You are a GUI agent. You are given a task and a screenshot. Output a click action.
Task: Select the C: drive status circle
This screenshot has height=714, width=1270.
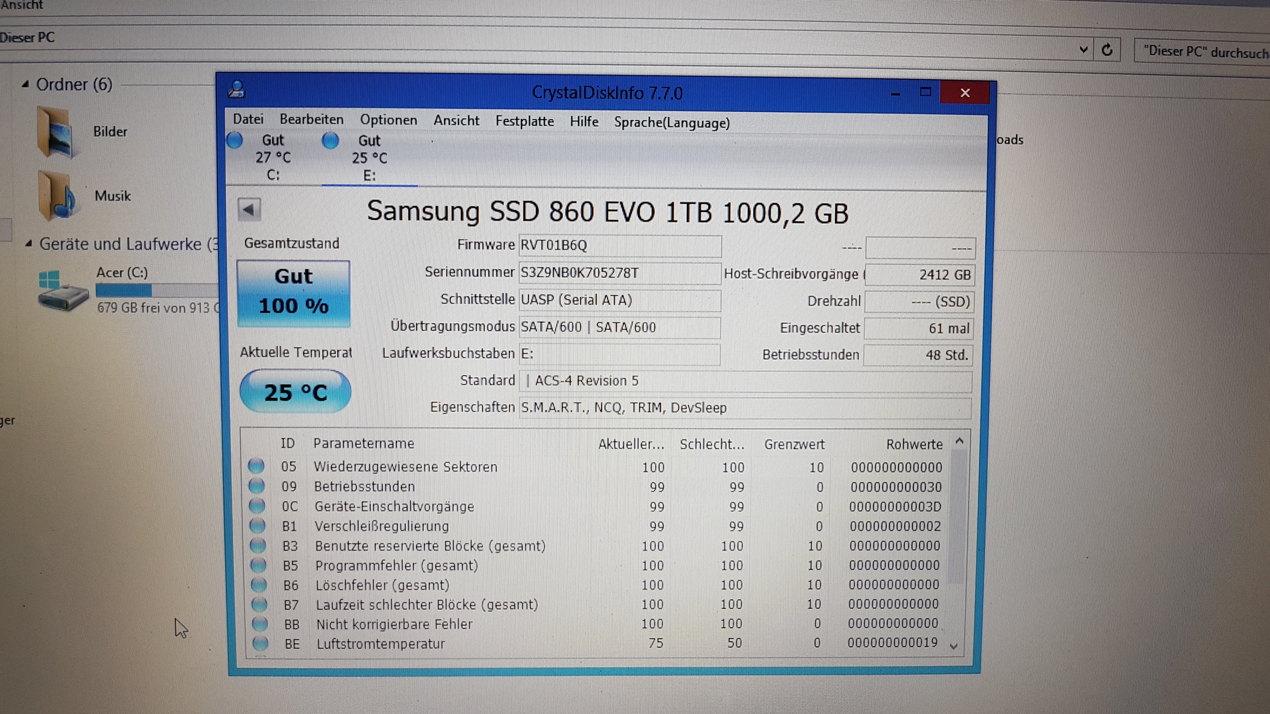235,140
